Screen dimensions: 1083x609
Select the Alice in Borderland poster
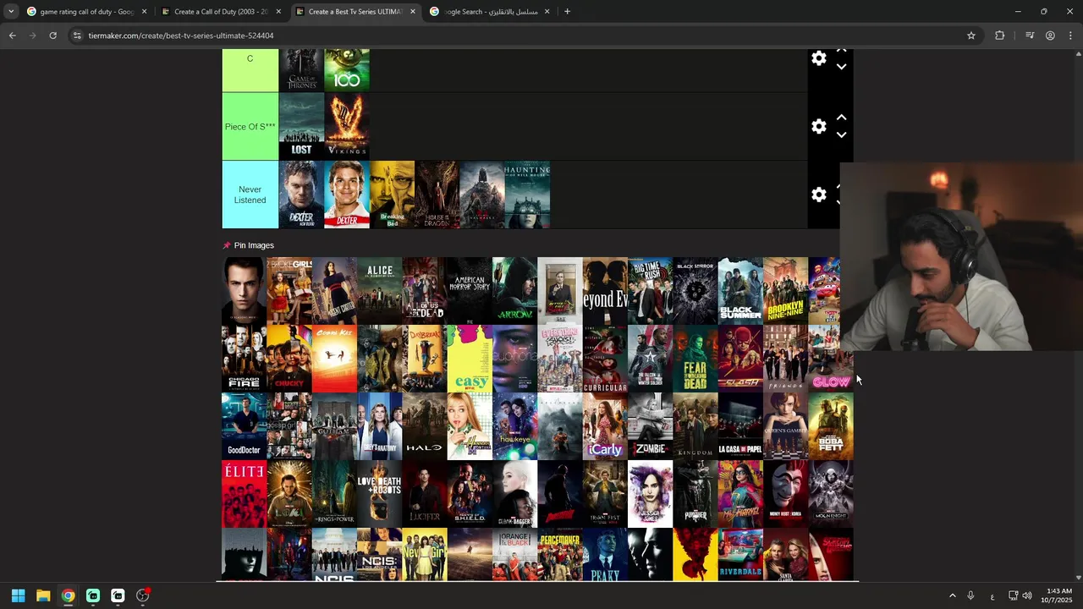tap(379, 291)
